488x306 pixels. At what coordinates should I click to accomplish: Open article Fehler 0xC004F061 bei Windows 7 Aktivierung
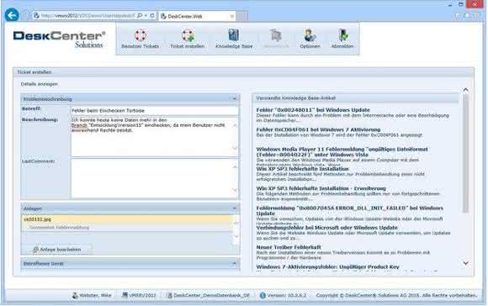318,129
